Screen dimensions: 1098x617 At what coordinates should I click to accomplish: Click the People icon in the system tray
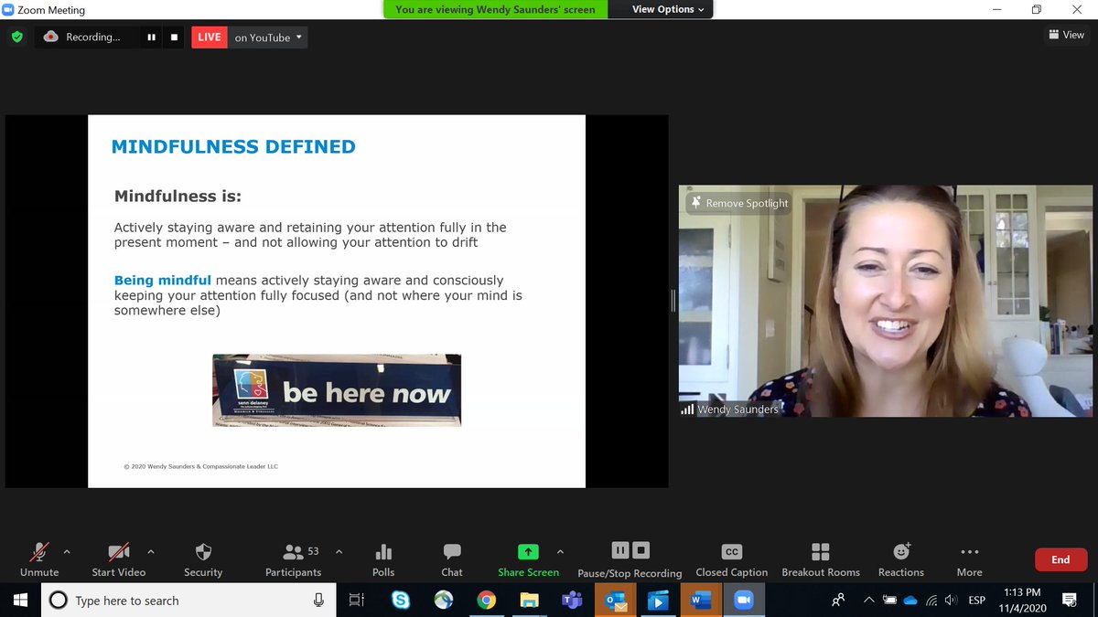[x=838, y=601]
